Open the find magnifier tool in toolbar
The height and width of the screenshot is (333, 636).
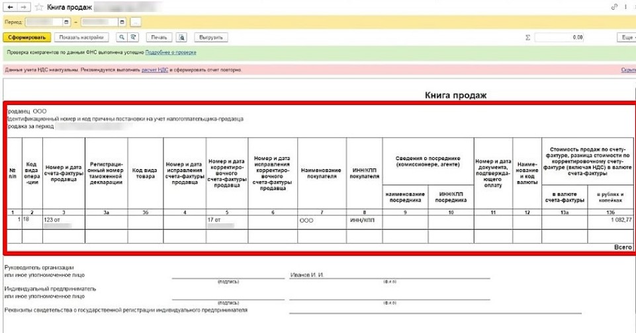(122, 38)
